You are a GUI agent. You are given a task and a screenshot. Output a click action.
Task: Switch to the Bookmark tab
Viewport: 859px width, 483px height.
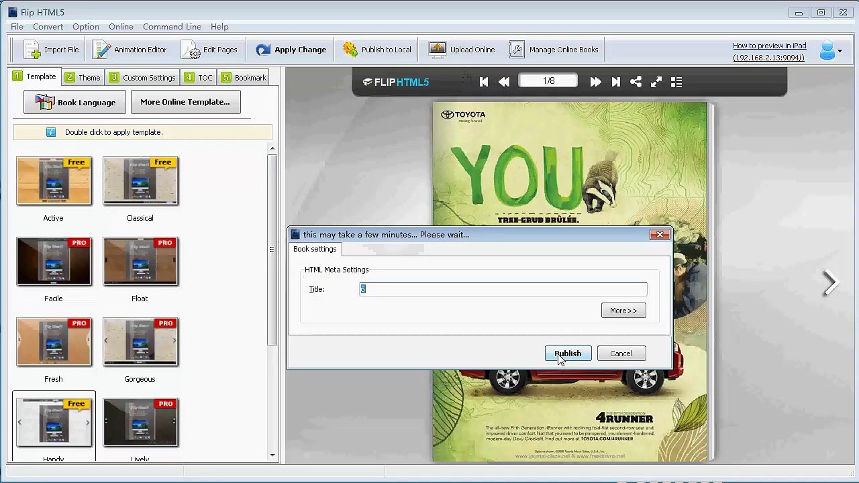click(244, 78)
